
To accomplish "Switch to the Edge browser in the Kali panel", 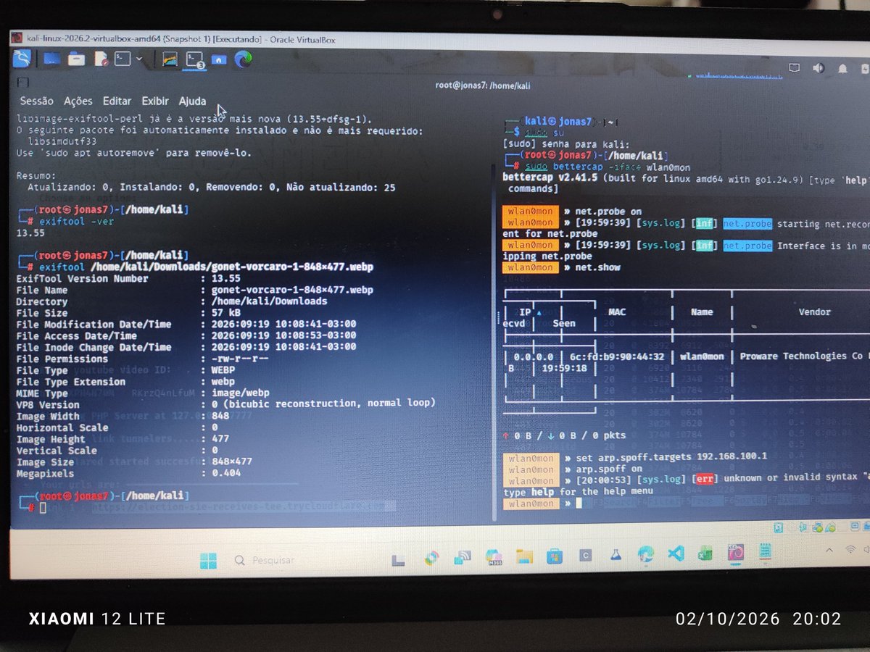I will pyautogui.click(x=242, y=59).
